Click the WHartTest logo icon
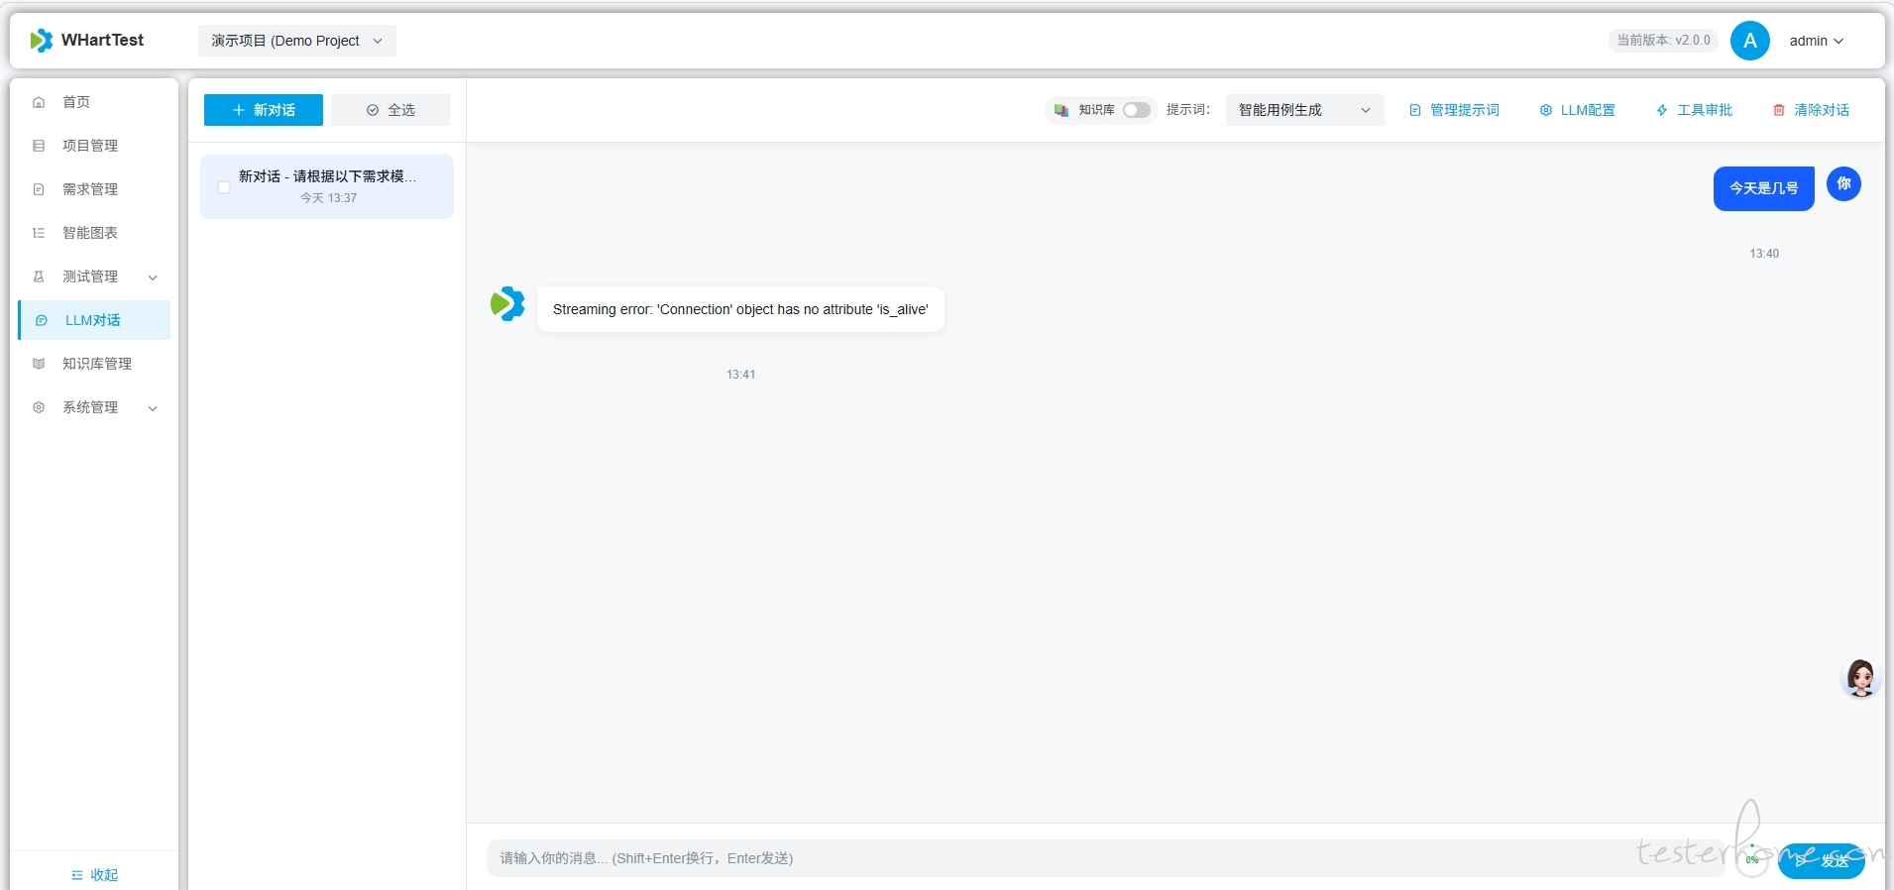This screenshot has height=890, width=1894. [x=41, y=41]
